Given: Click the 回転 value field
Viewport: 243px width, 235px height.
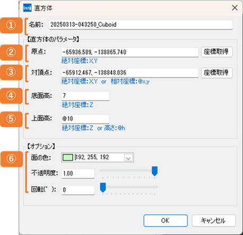Looking at the screenshot, I should point(78,190).
